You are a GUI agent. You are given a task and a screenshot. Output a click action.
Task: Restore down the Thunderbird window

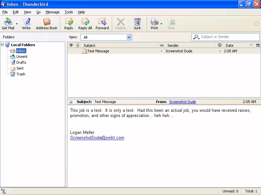(249, 4)
